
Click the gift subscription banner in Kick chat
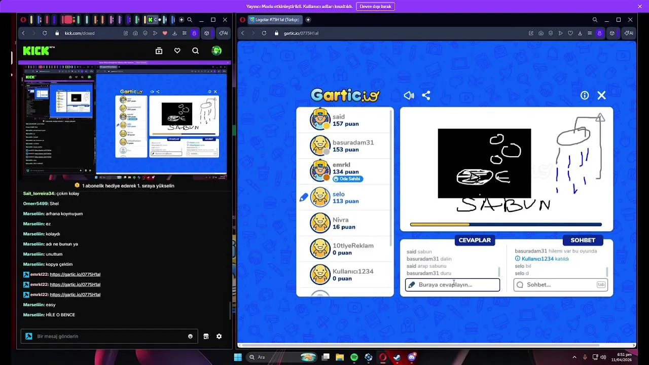click(124, 186)
